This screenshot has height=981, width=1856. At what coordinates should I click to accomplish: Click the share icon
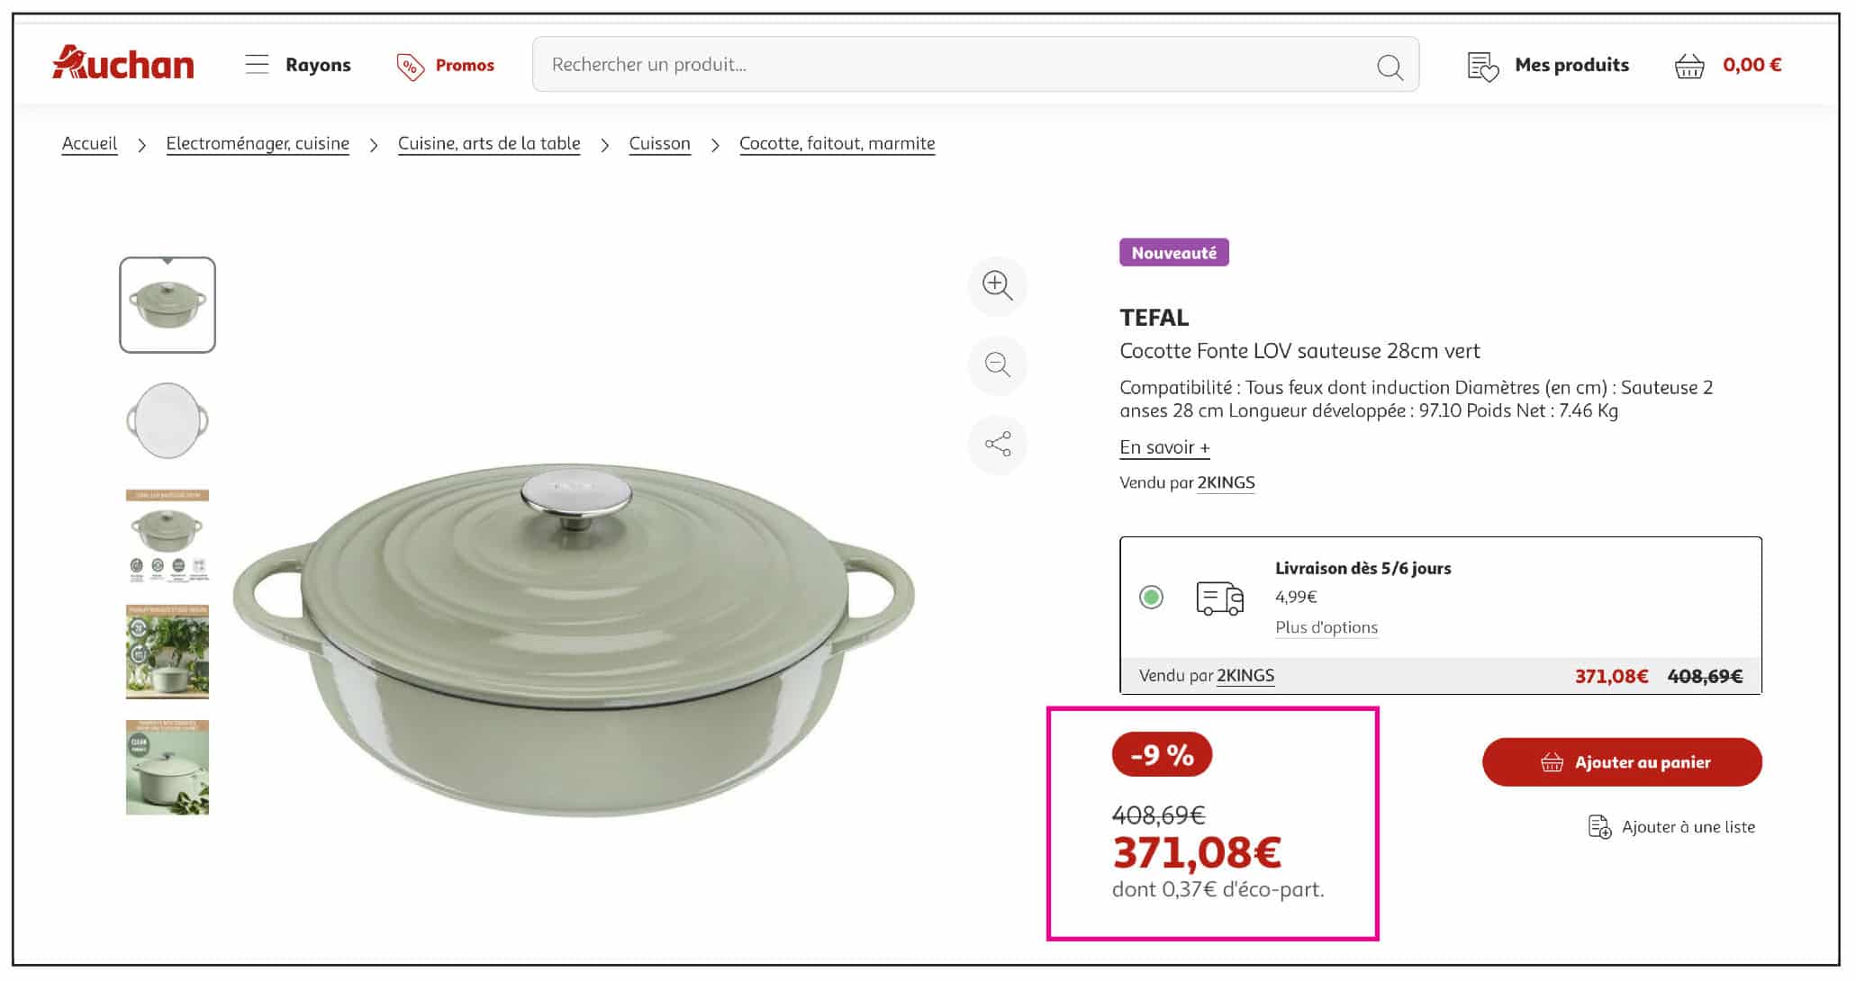997,444
